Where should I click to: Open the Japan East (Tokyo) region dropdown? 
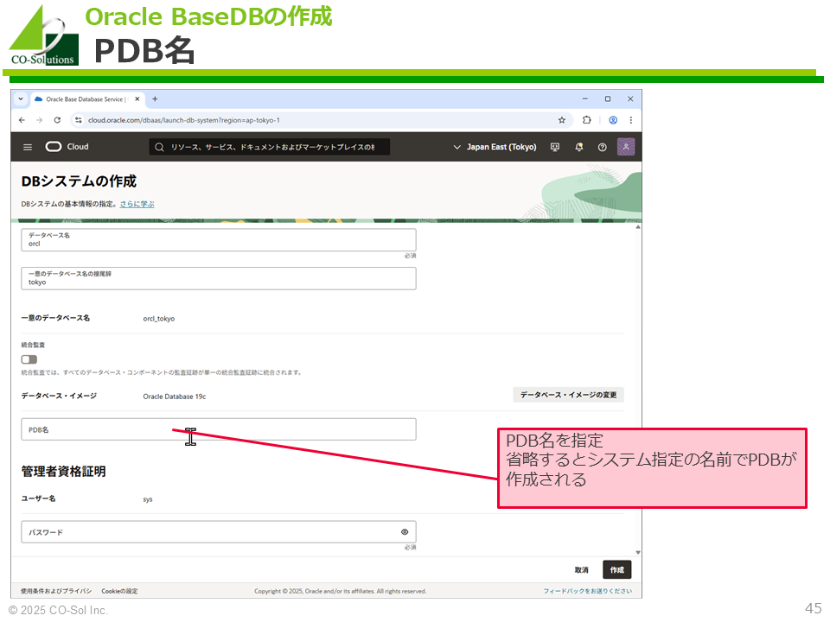tap(495, 147)
